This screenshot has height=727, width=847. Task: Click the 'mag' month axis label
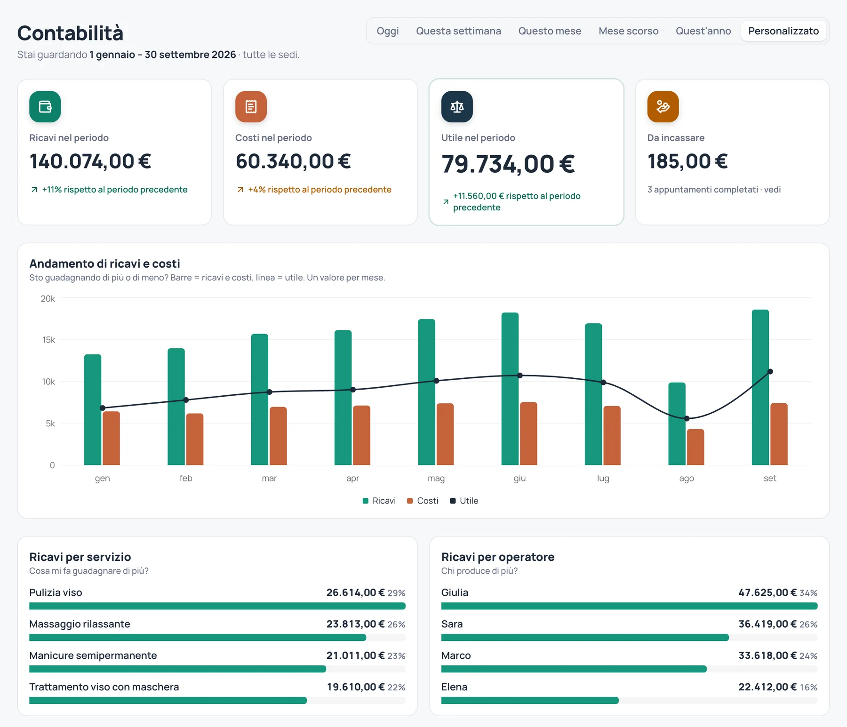(x=436, y=479)
